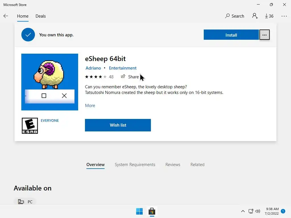
Task: Open the volume tray icon
Action: (x=258, y=211)
